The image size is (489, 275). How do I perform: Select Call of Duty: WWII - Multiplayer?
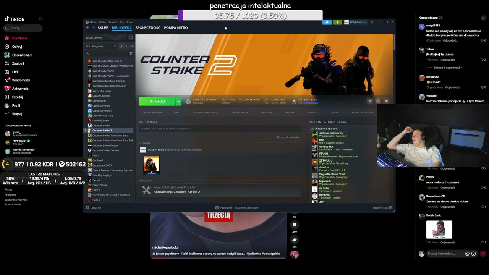[x=111, y=76]
